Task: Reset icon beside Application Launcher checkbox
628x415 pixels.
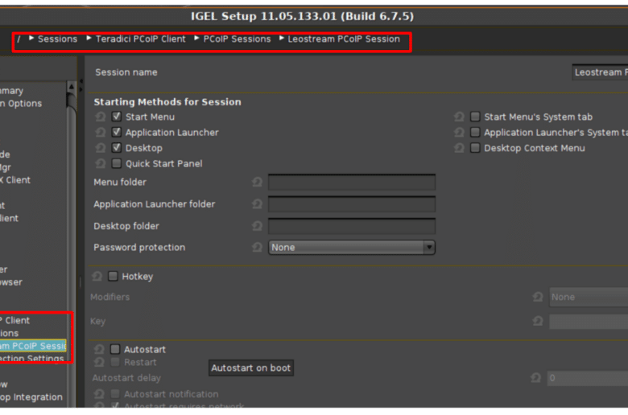Action: coord(100,133)
